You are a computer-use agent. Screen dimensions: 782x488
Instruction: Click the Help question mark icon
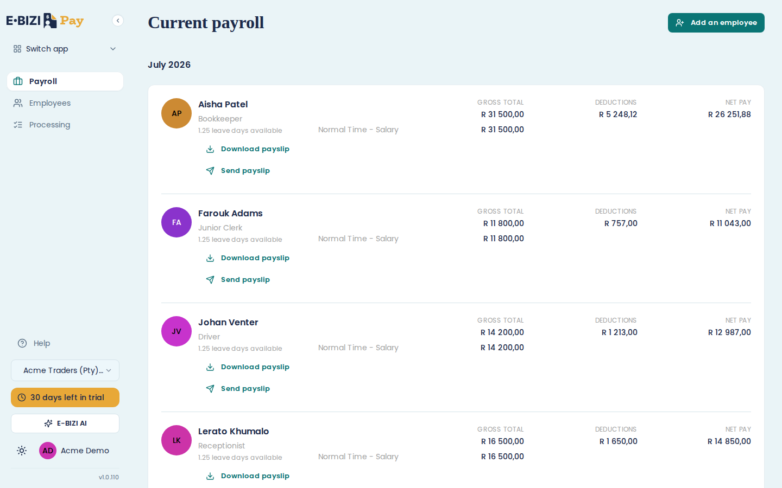point(22,343)
